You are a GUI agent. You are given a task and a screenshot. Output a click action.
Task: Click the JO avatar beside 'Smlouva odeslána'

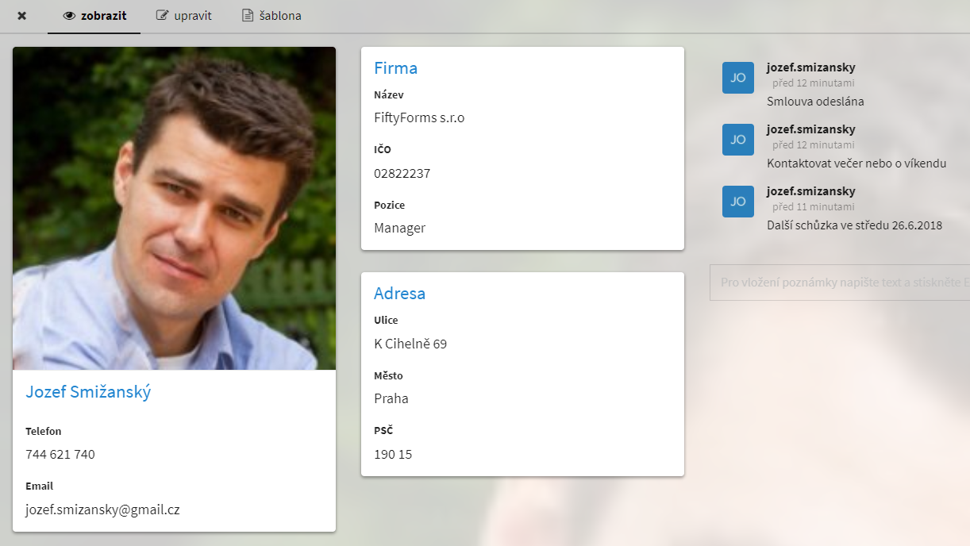737,78
